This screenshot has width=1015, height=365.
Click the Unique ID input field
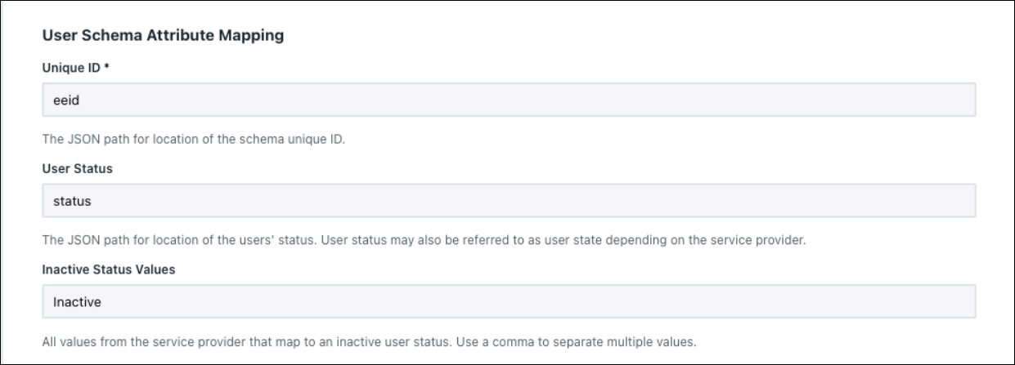click(x=507, y=100)
